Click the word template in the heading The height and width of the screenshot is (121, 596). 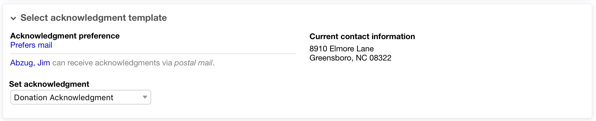[147, 18]
